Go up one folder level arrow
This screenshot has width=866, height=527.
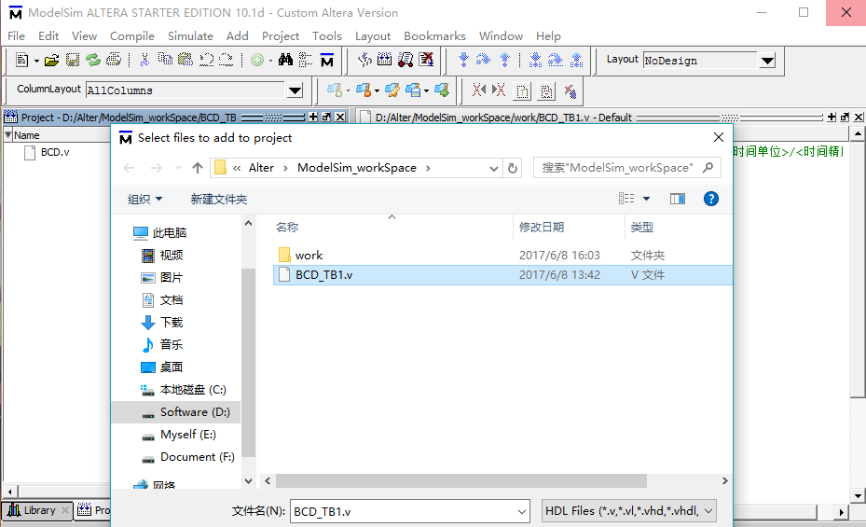click(198, 168)
